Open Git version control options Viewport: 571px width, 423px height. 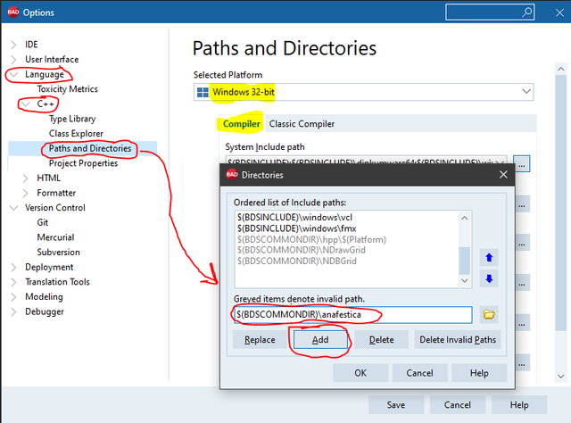click(x=43, y=222)
